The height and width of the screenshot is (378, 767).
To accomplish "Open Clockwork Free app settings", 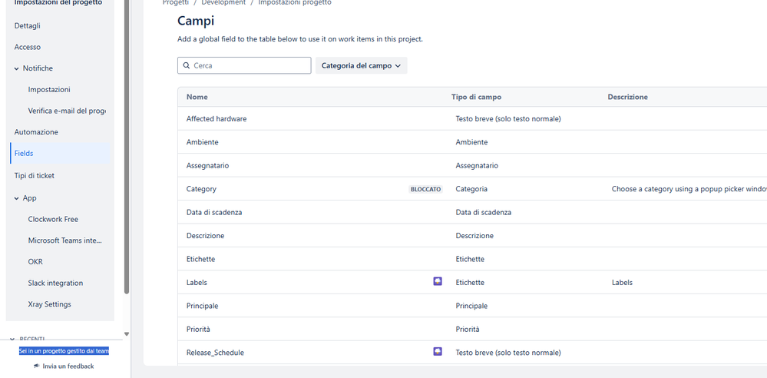I will 53,220.
